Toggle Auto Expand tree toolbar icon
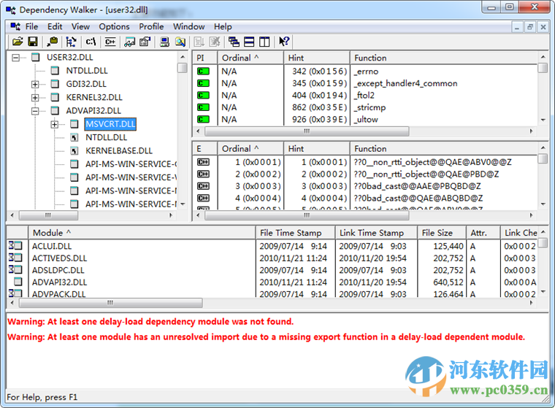Screen dimensions: 555x408 click(x=71, y=42)
